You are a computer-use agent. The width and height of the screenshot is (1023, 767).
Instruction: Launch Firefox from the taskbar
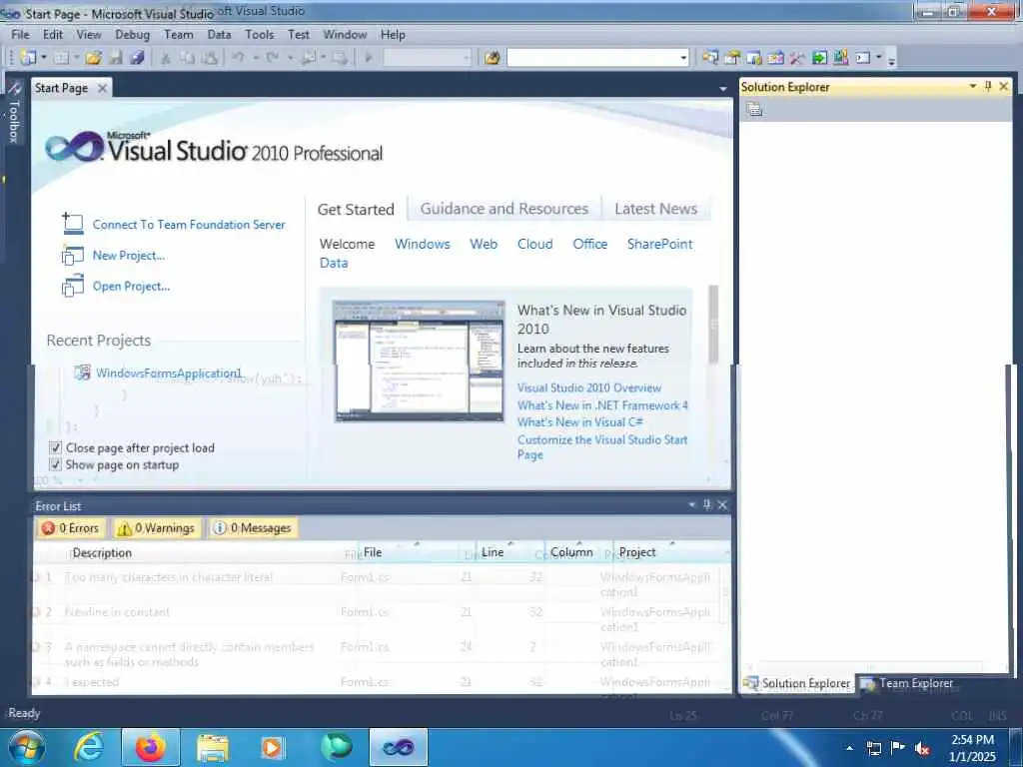pos(151,747)
